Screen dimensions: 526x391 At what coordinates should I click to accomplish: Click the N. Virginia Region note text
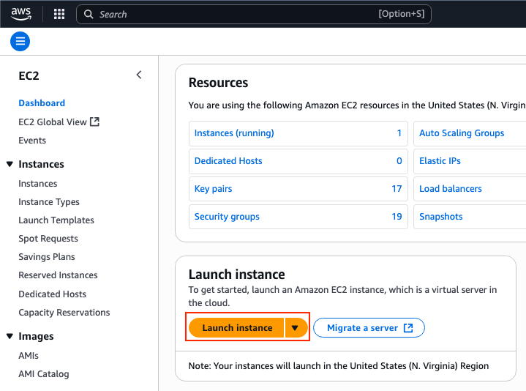[339, 366]
